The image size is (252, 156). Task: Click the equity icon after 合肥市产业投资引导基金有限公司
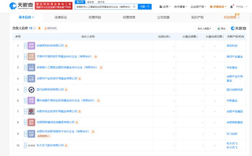tap(80, 79)
